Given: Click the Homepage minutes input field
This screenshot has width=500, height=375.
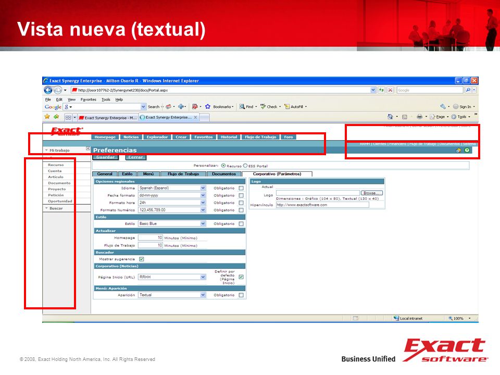Looking at the screenshot, I should point(151,238).
